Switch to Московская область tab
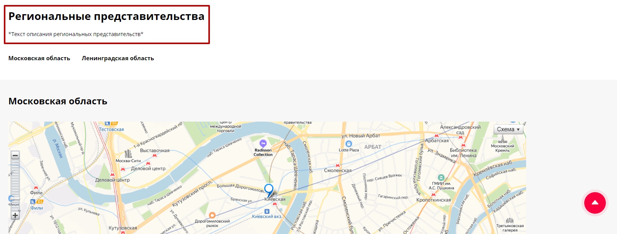 tap(39, 58)
